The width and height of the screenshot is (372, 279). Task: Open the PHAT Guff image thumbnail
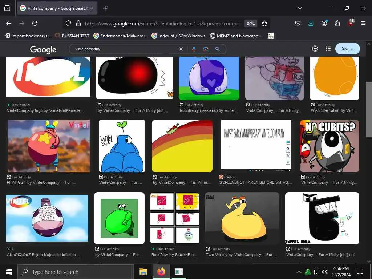pyautogui.click(x=49, y=146)
